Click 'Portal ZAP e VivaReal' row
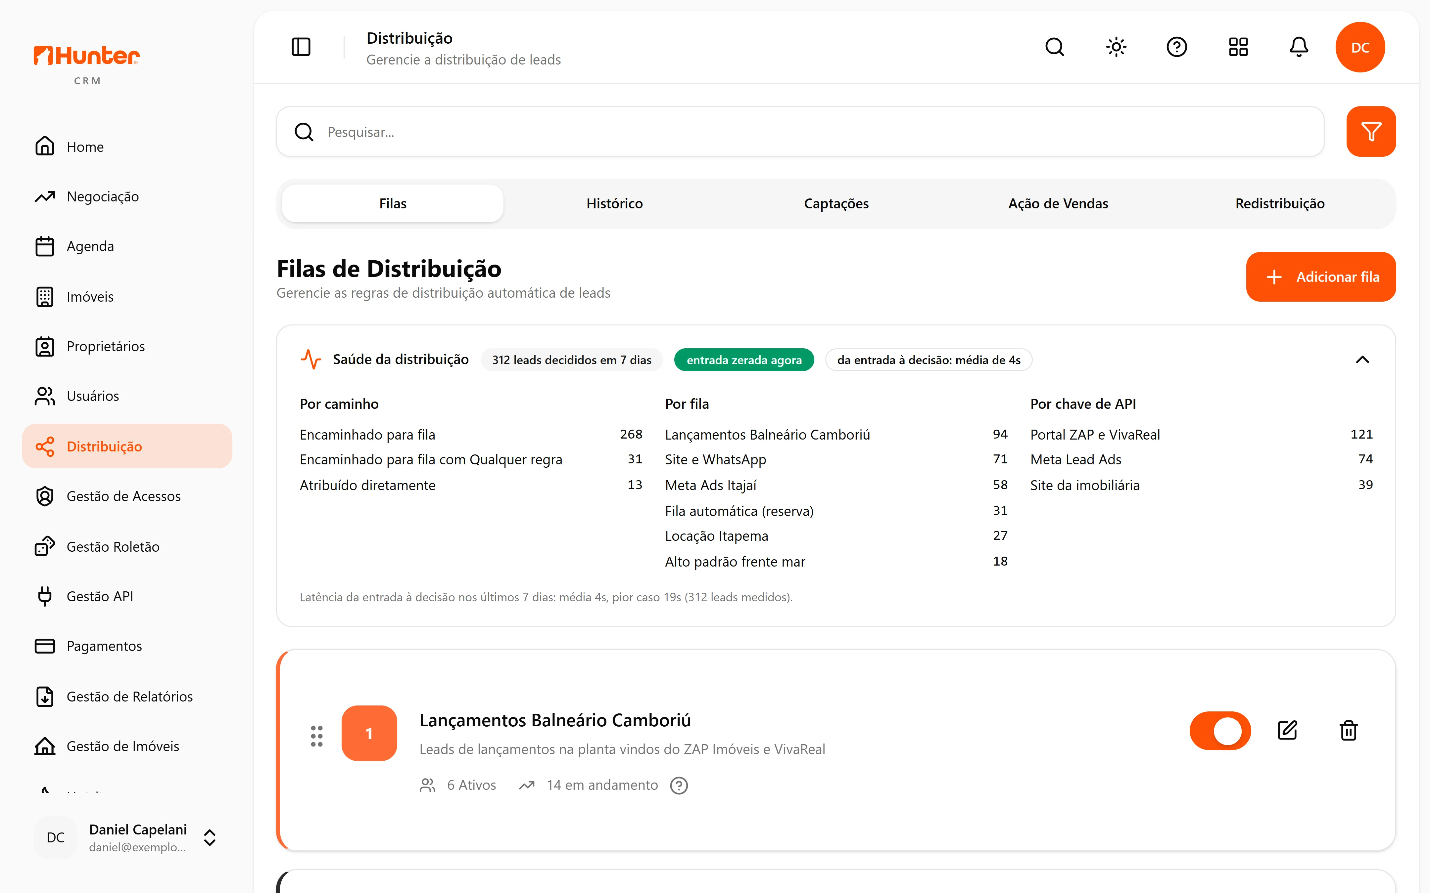Viewport: 1430px width, 893px height. [1201, 435]
